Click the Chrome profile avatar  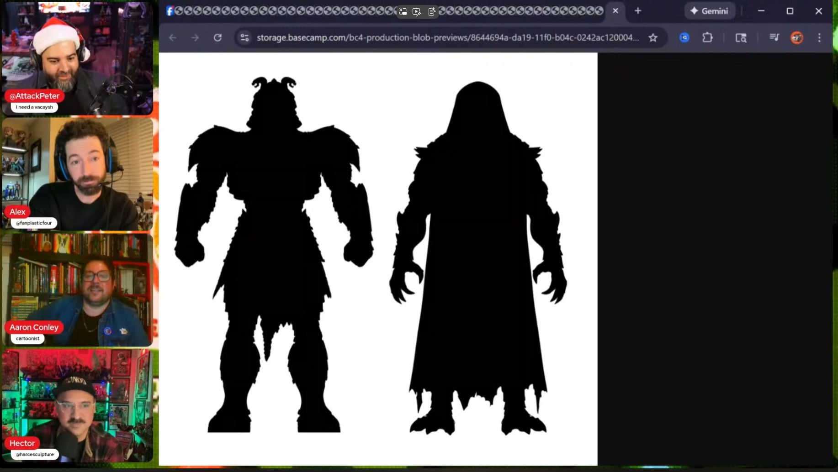797,38
